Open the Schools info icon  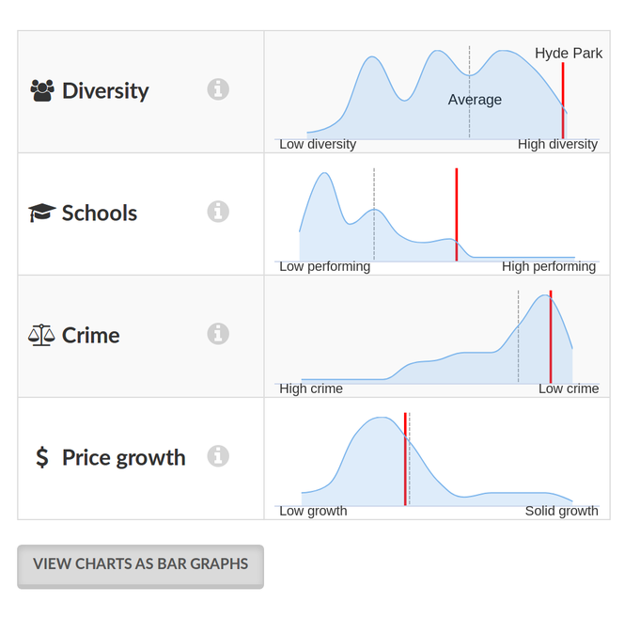coord(218,212)
